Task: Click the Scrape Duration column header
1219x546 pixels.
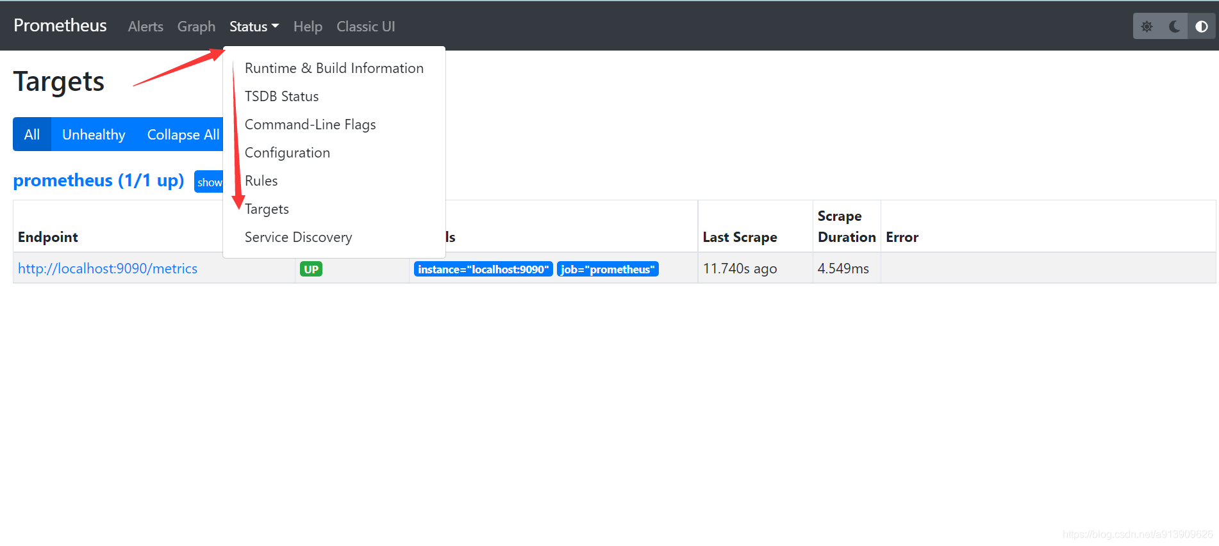Action: coord(847,227)
